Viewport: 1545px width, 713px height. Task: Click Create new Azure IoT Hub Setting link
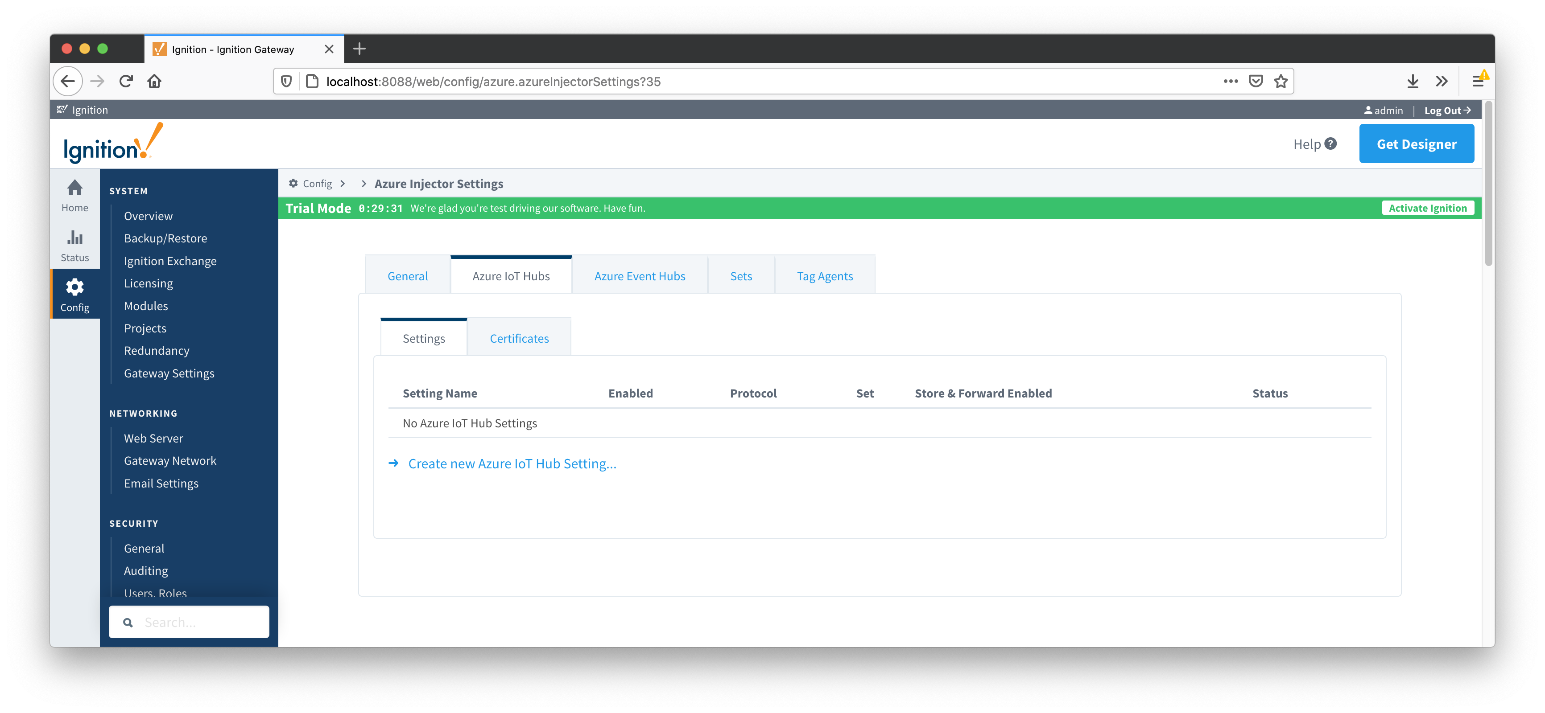point(512,464)
